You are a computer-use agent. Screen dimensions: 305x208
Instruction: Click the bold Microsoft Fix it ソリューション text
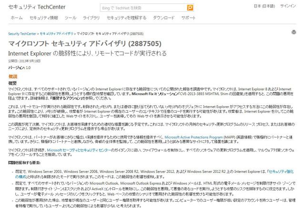coord(155,94)
